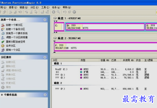Click icon beside 删除分区 in partition operations
The height and width of the screenshot is (108, 157).
[x=3, y=66]
